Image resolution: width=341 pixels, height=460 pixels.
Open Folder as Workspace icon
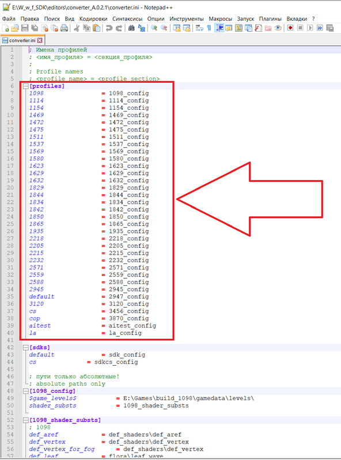pos(268,28)
